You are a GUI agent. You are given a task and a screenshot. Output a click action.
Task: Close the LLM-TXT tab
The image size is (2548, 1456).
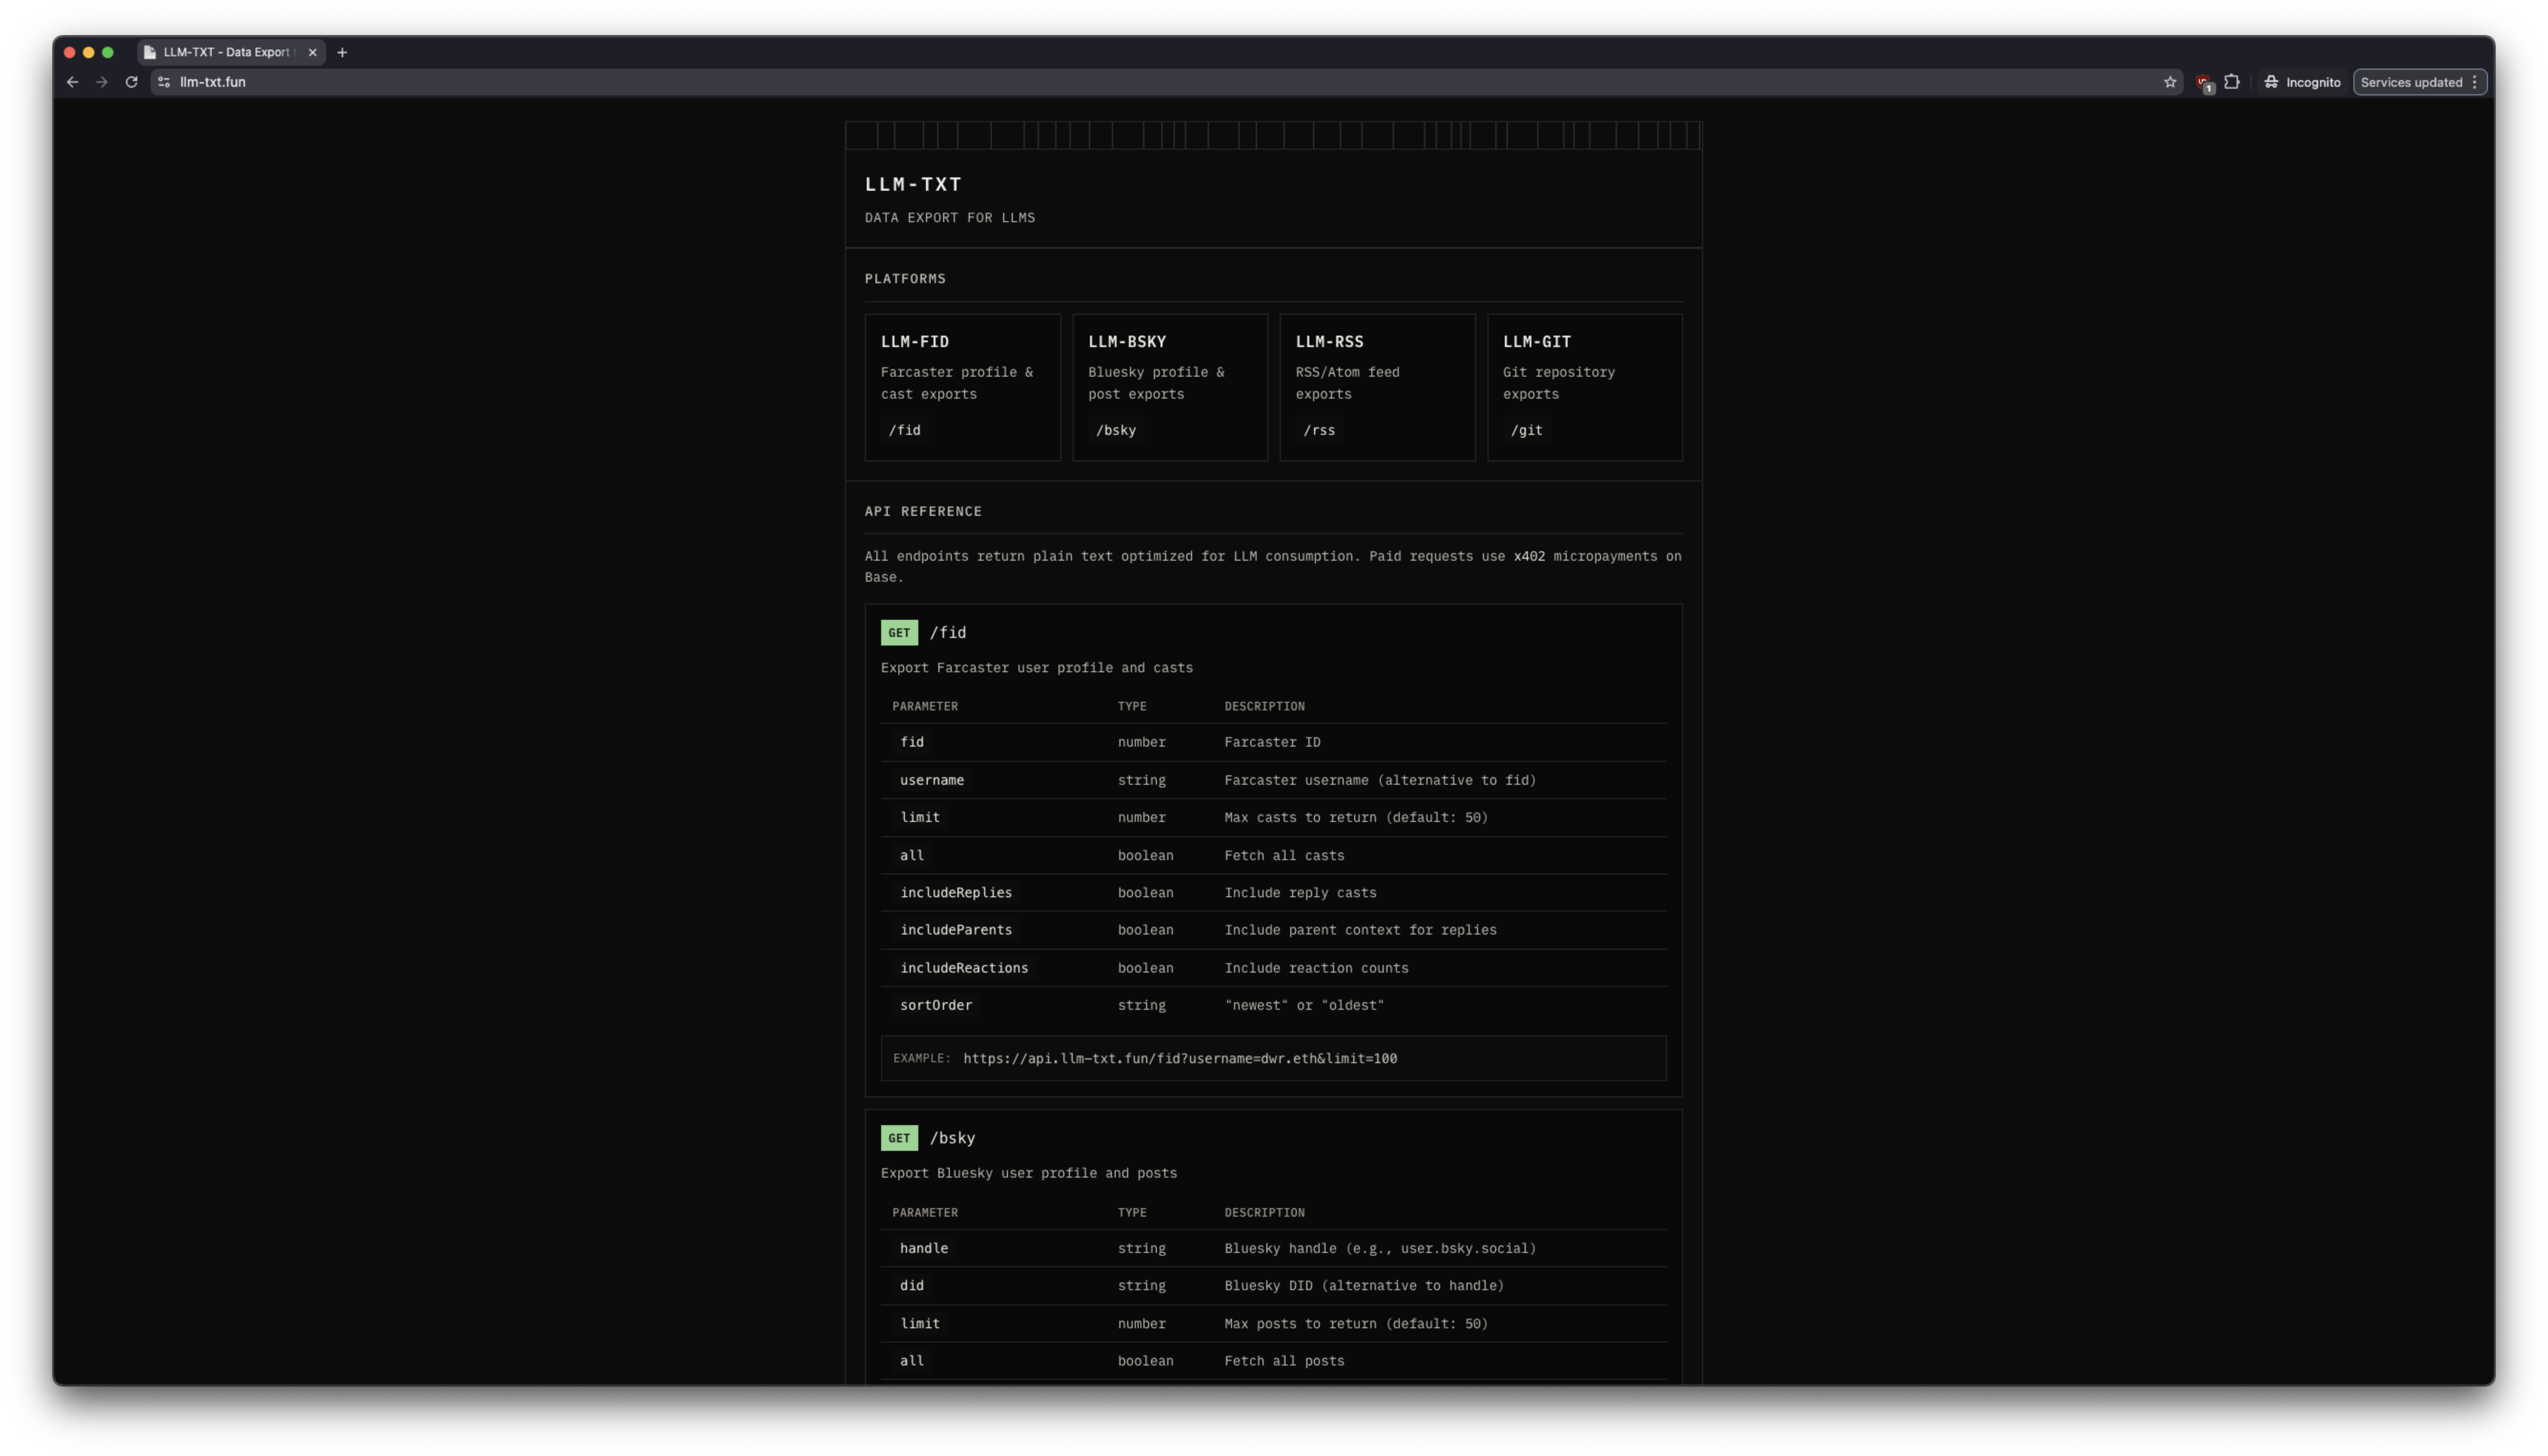(x=312, y=52)
